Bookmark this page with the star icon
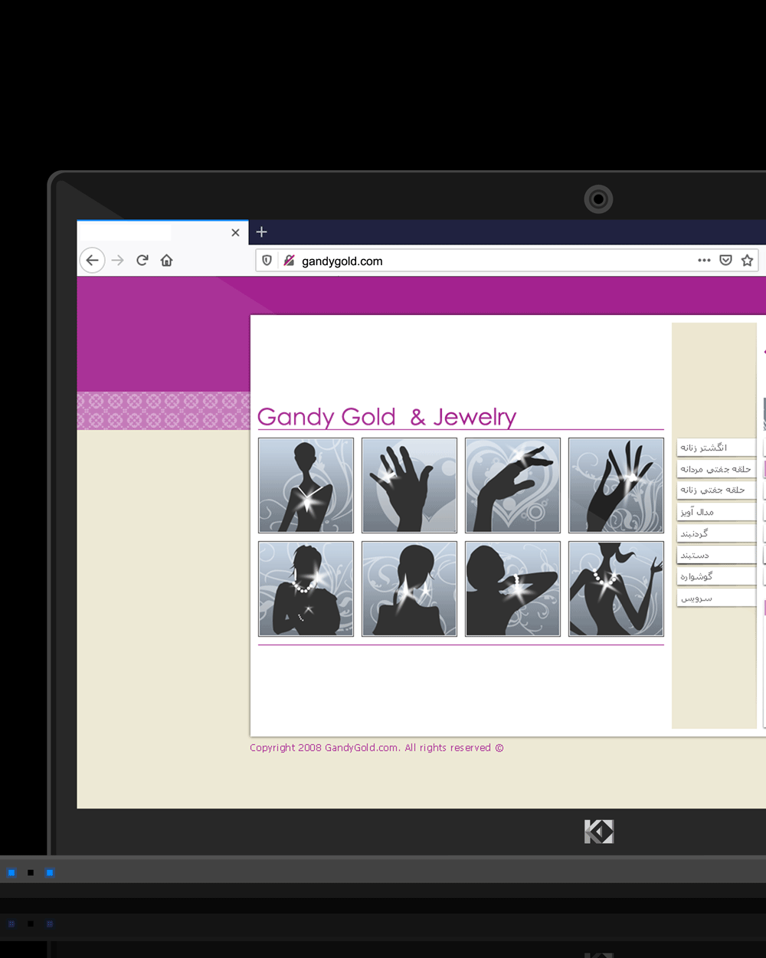 click(747, 261)
